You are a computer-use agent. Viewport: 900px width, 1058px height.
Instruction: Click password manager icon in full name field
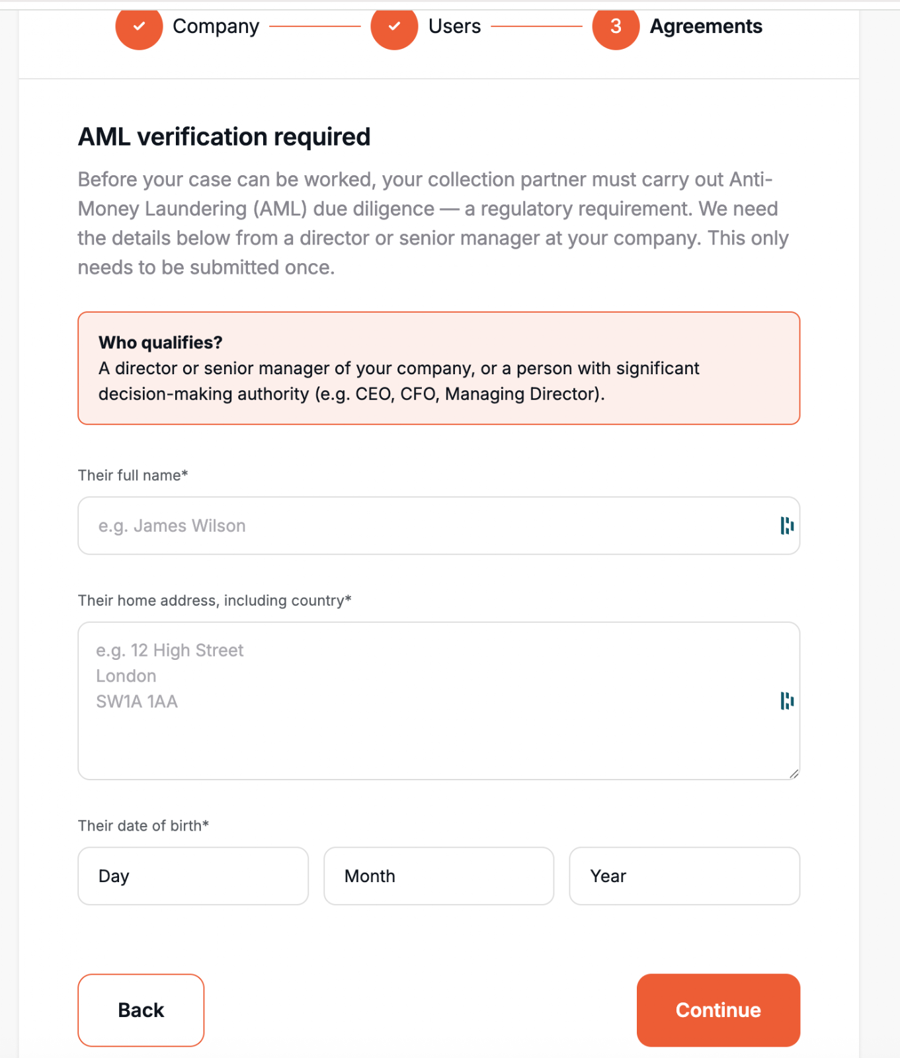pyautogui.click(x=786, y=526)
